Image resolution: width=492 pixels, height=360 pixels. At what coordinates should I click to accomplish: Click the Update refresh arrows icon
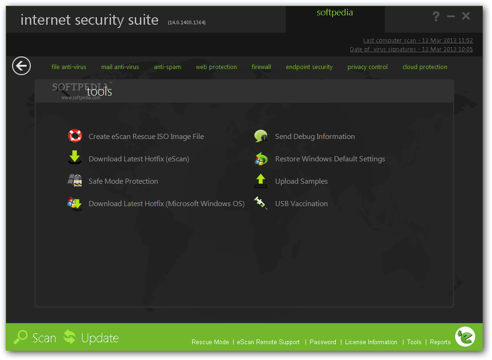point(69,337)
